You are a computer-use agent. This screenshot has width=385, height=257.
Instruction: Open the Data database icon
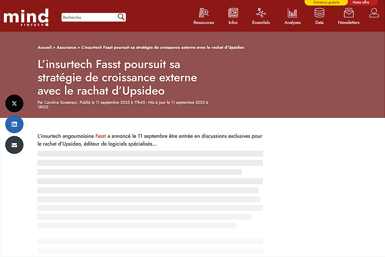point(319,13)
